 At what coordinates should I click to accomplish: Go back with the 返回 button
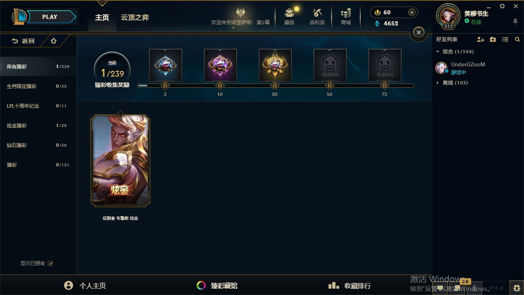tap(23, 41)
